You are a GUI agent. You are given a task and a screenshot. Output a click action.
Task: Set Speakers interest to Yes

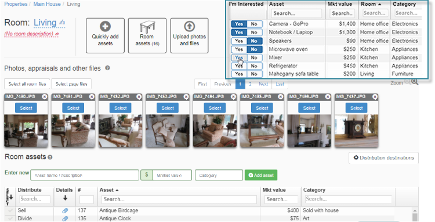[x=239, y=41]
